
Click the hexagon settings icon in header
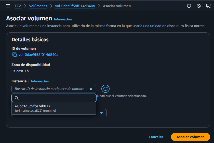tap(198, 6)
